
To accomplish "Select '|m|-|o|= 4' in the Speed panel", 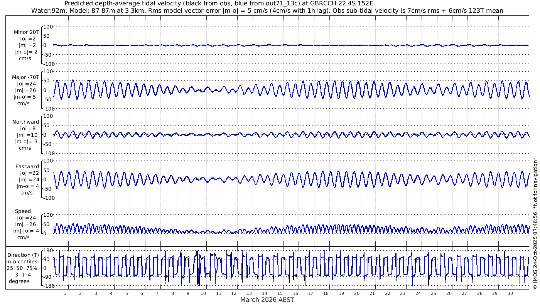I will coord(27,231).
